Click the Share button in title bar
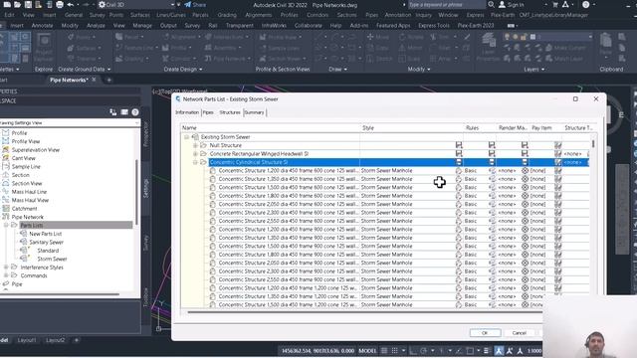Screen dimensions: 637x358 coord(195,5)
